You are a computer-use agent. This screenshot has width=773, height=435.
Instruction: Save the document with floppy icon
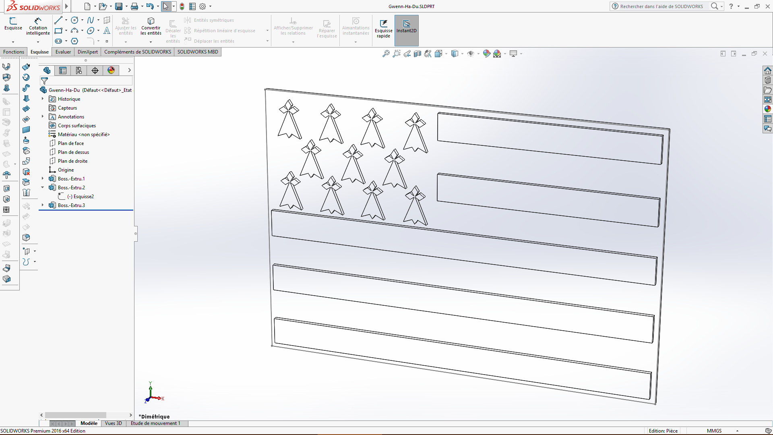click(119, 6)
